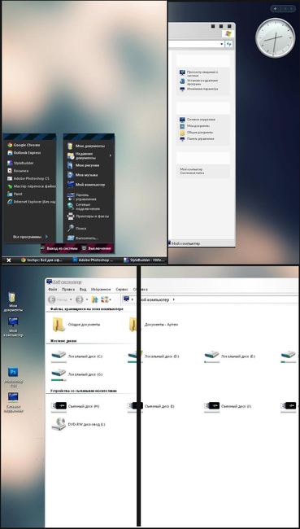This screenshot has width=300, height=529.
Task: Click the Выключение button
Action: (x=97, y=248)
